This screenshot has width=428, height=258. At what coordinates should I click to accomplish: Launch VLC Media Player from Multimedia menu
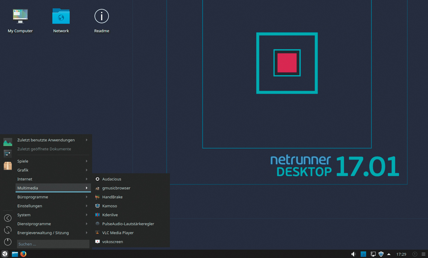pyautogui.click(x=118, y=233)
